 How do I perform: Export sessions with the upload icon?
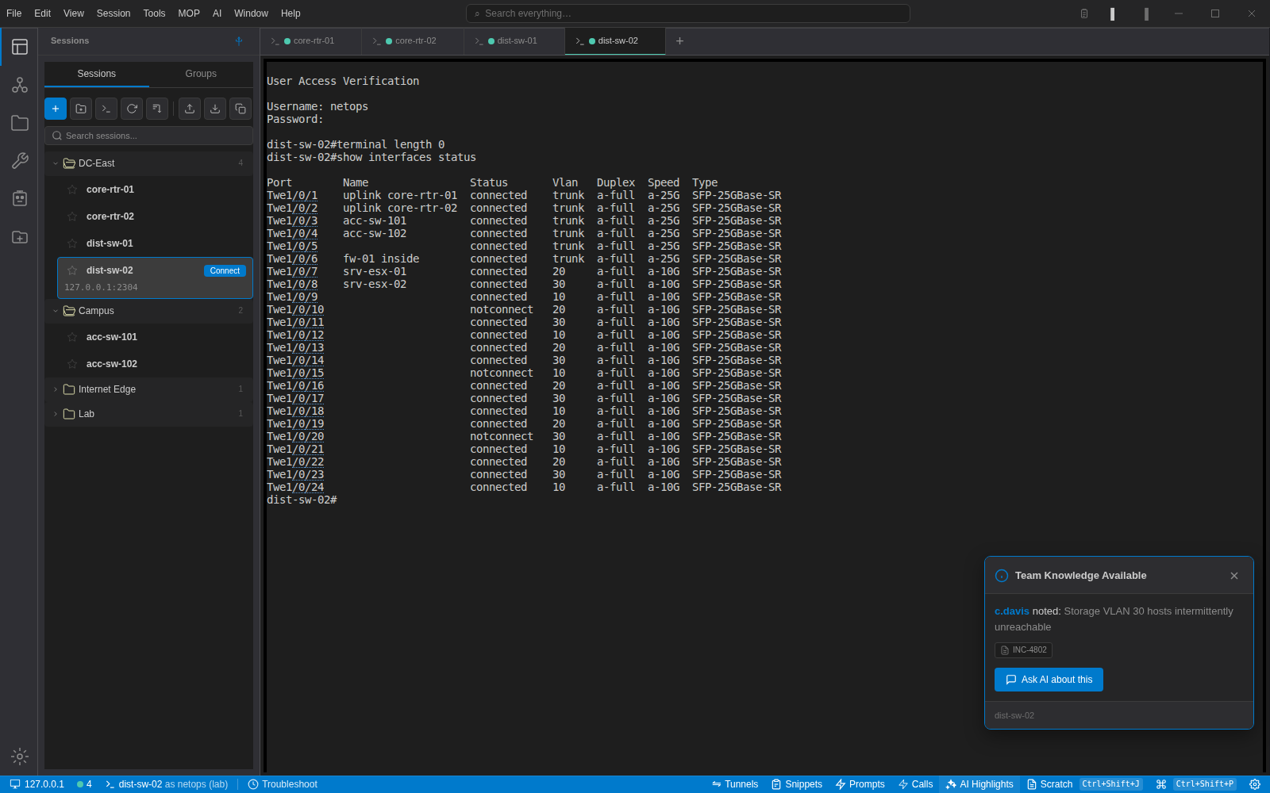[190, 109]
